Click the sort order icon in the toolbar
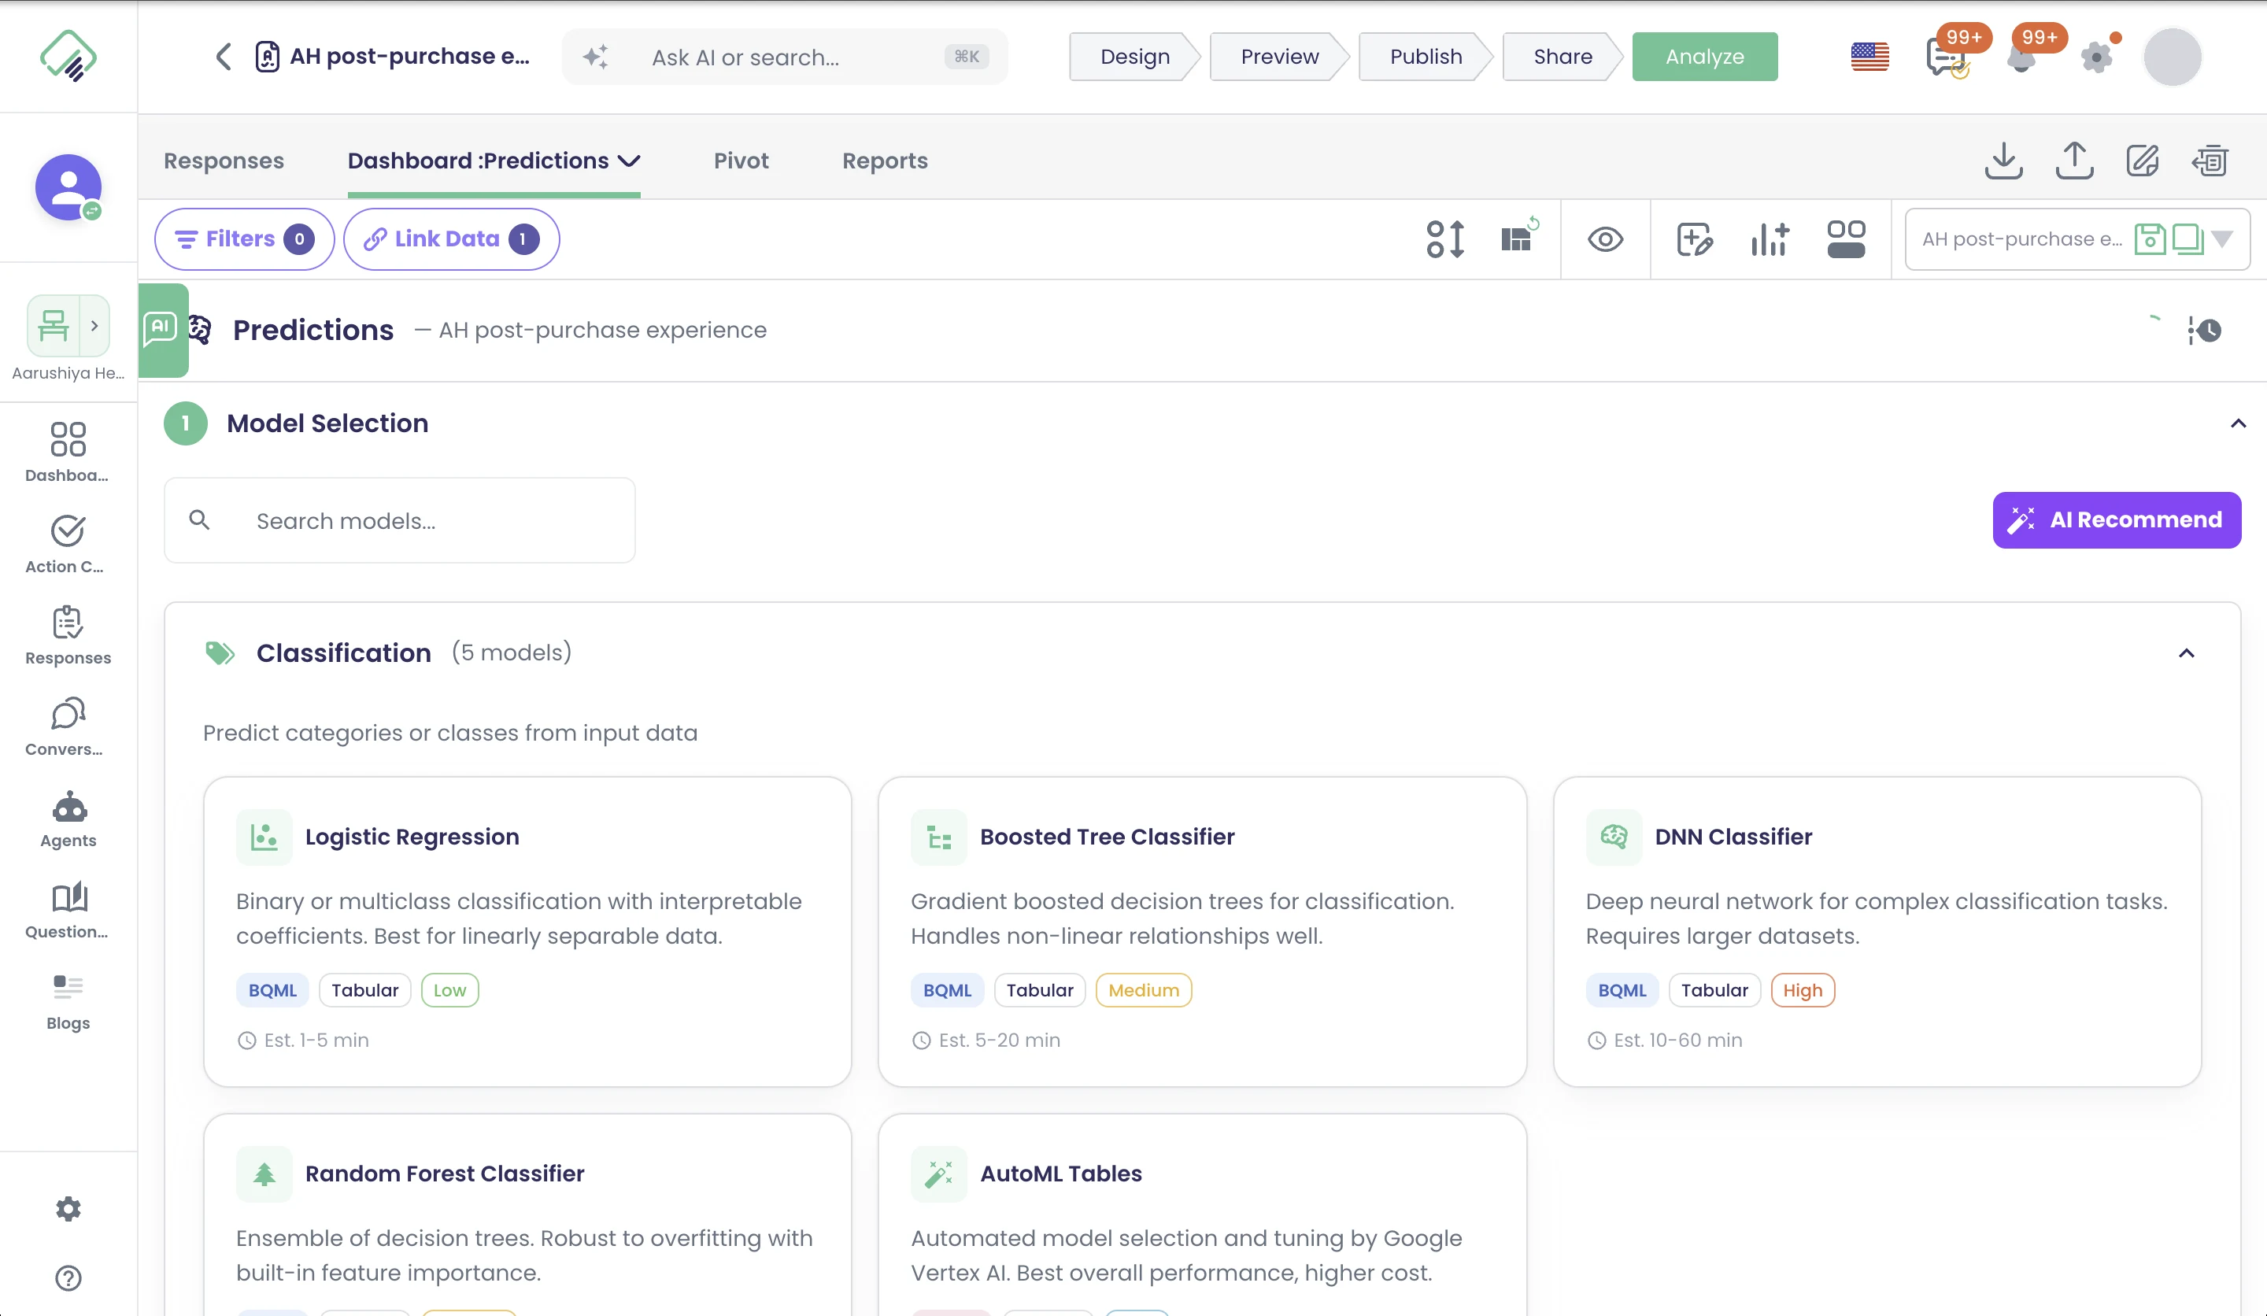This screenshot has height=1316, width=2267. point(1446,239)
